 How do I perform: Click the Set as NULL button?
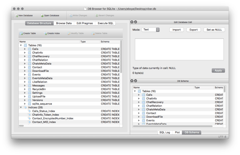pos(214,30)
